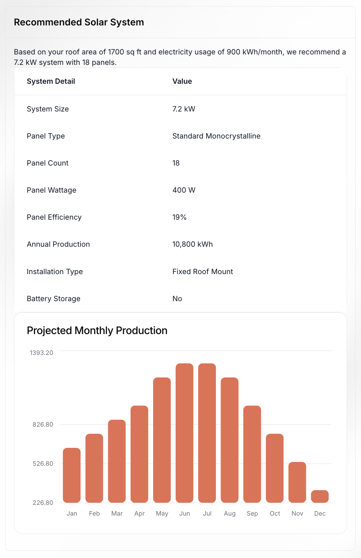Click the June bar in production chart
The image size is (361, 558).
[184, 433]
